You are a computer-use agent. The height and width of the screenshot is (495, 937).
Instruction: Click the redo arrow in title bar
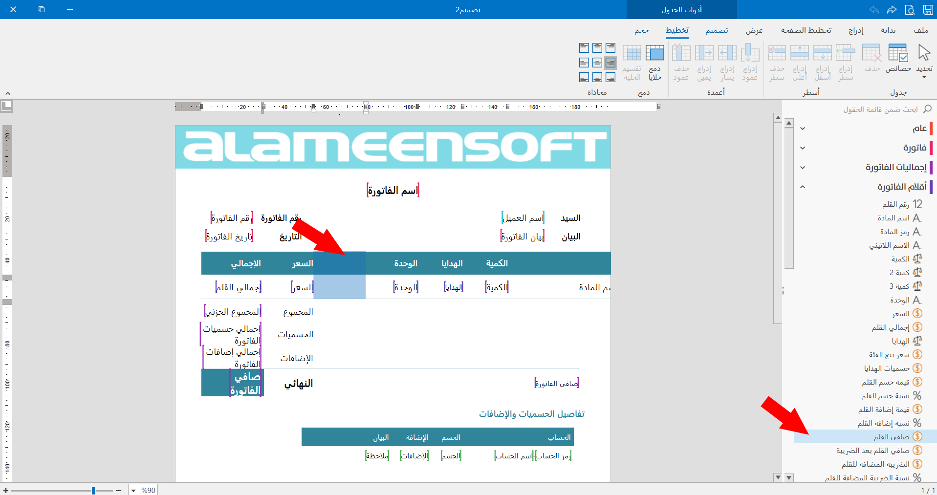(x=892, y=10)
